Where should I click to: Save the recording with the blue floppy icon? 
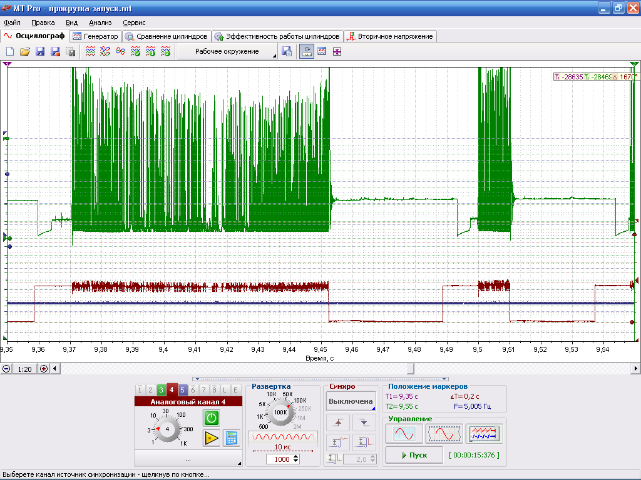click(x=40, y=51)
